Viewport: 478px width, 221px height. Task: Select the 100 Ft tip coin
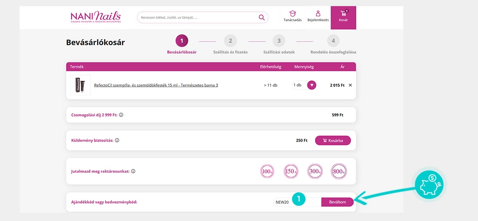[x=267, y=171]
